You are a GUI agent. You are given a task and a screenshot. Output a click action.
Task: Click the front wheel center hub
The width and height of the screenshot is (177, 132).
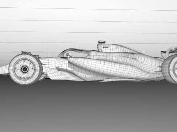click(x=25, y=69)
